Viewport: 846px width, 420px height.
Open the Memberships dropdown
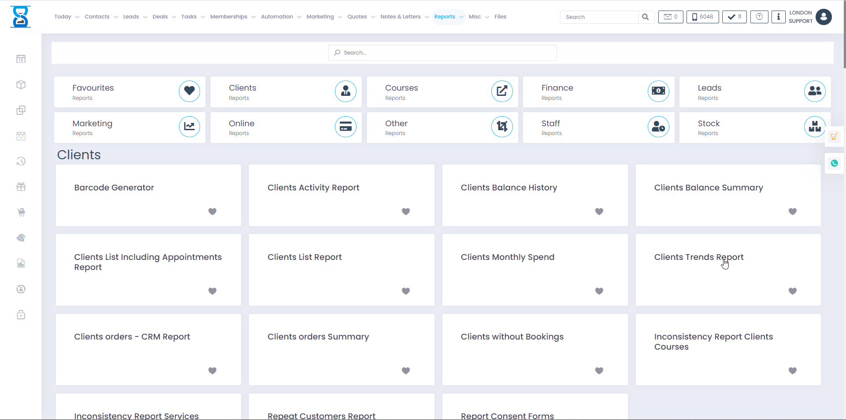tap(232, 17)
